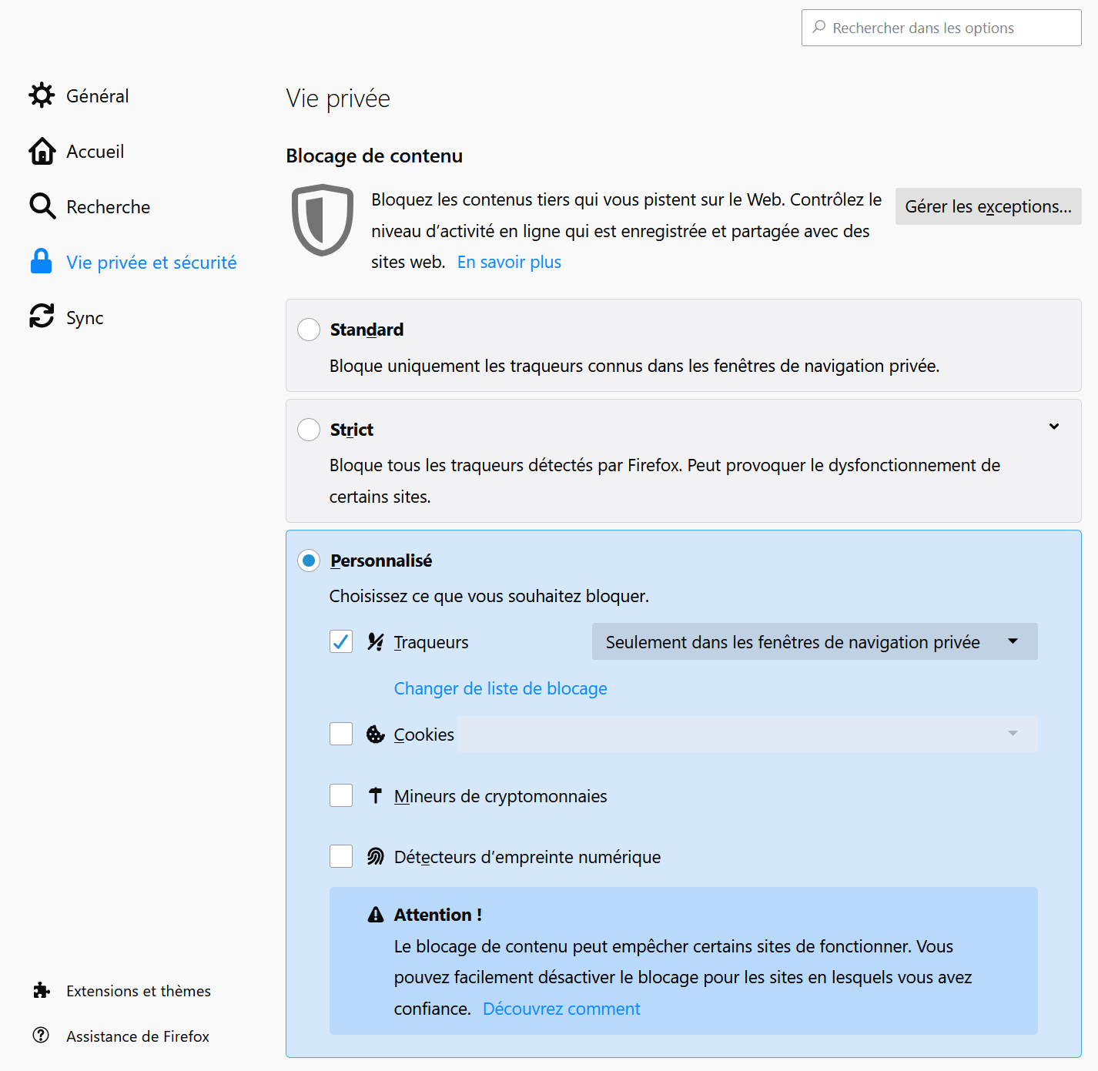This screenshot has height=1071, width=1098.
Task: Focus the Rechercher dans les options field
Action: pos(942,28)
